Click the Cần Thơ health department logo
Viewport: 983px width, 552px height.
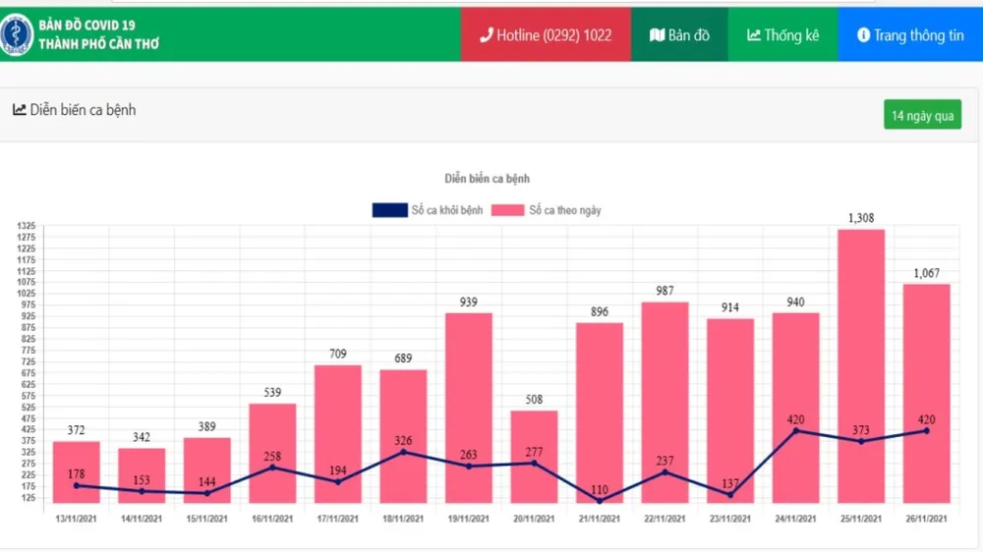pos(16,35)
